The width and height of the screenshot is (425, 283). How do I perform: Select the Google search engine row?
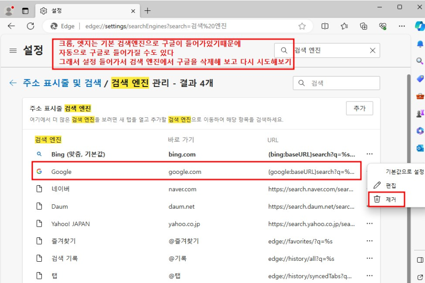pyautogui.click(x=197, y=172)
